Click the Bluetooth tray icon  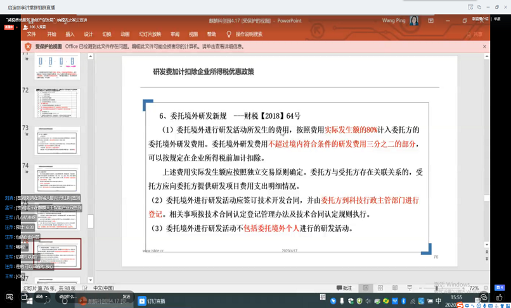click(x=403, y=301)
